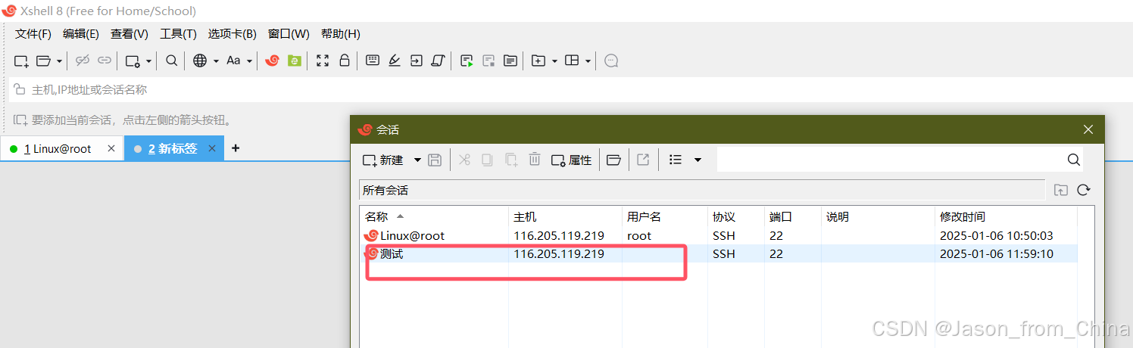The width and height of the screenshot is (1133, 348).
Task: Expand the open session dropdown arrow in main toolbar
Action: click(x=59, y=61)
